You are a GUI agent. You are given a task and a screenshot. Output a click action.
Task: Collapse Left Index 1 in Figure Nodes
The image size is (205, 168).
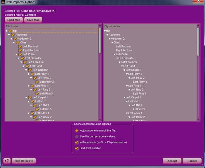coord(127,113)
